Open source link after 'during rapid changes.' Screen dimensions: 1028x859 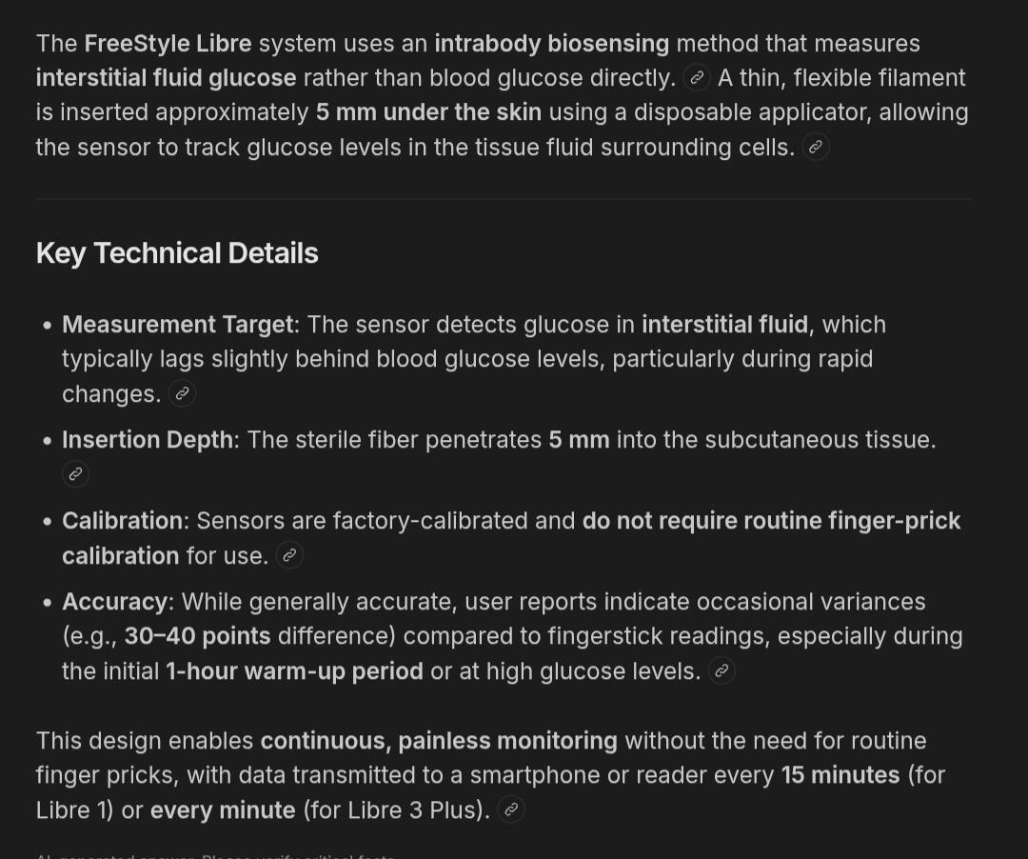click(182, 393)
